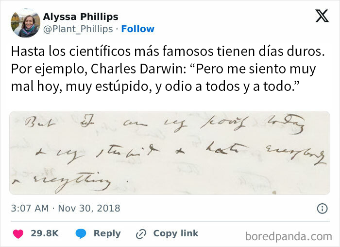Click the Reply text label
Viewport: 340px width, 247px height.
coord(107,234)
